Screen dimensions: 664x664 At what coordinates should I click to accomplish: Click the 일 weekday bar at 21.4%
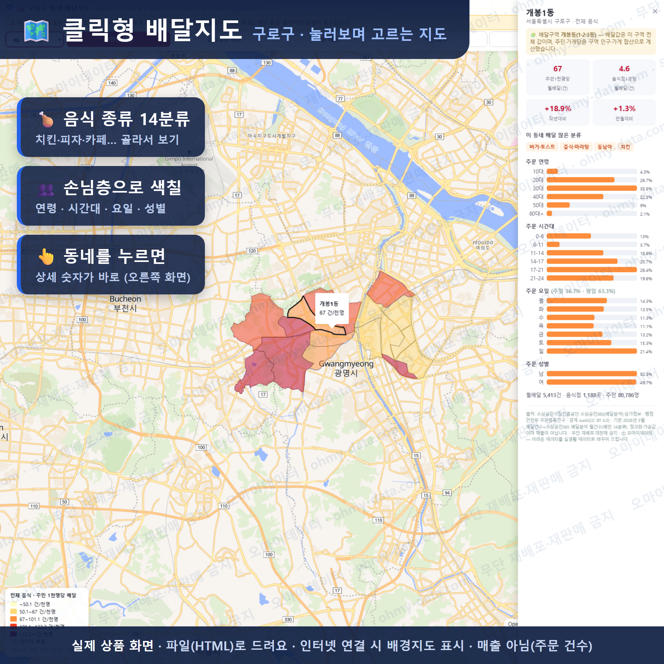point(591,351)
